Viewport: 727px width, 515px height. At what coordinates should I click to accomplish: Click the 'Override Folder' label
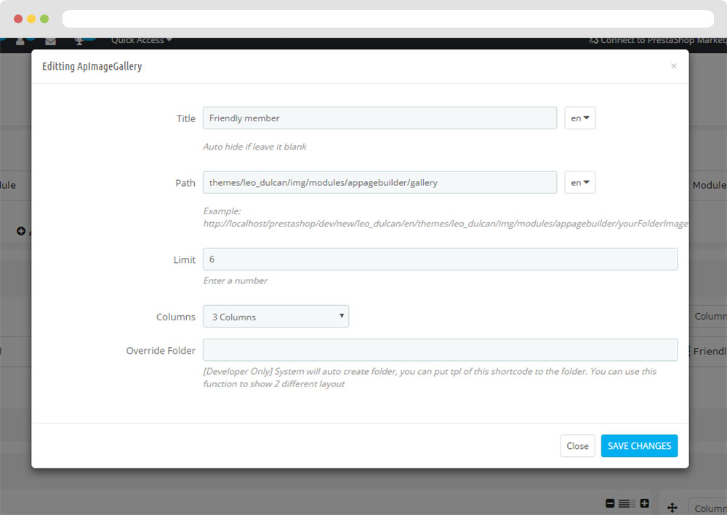pos(161,351)
